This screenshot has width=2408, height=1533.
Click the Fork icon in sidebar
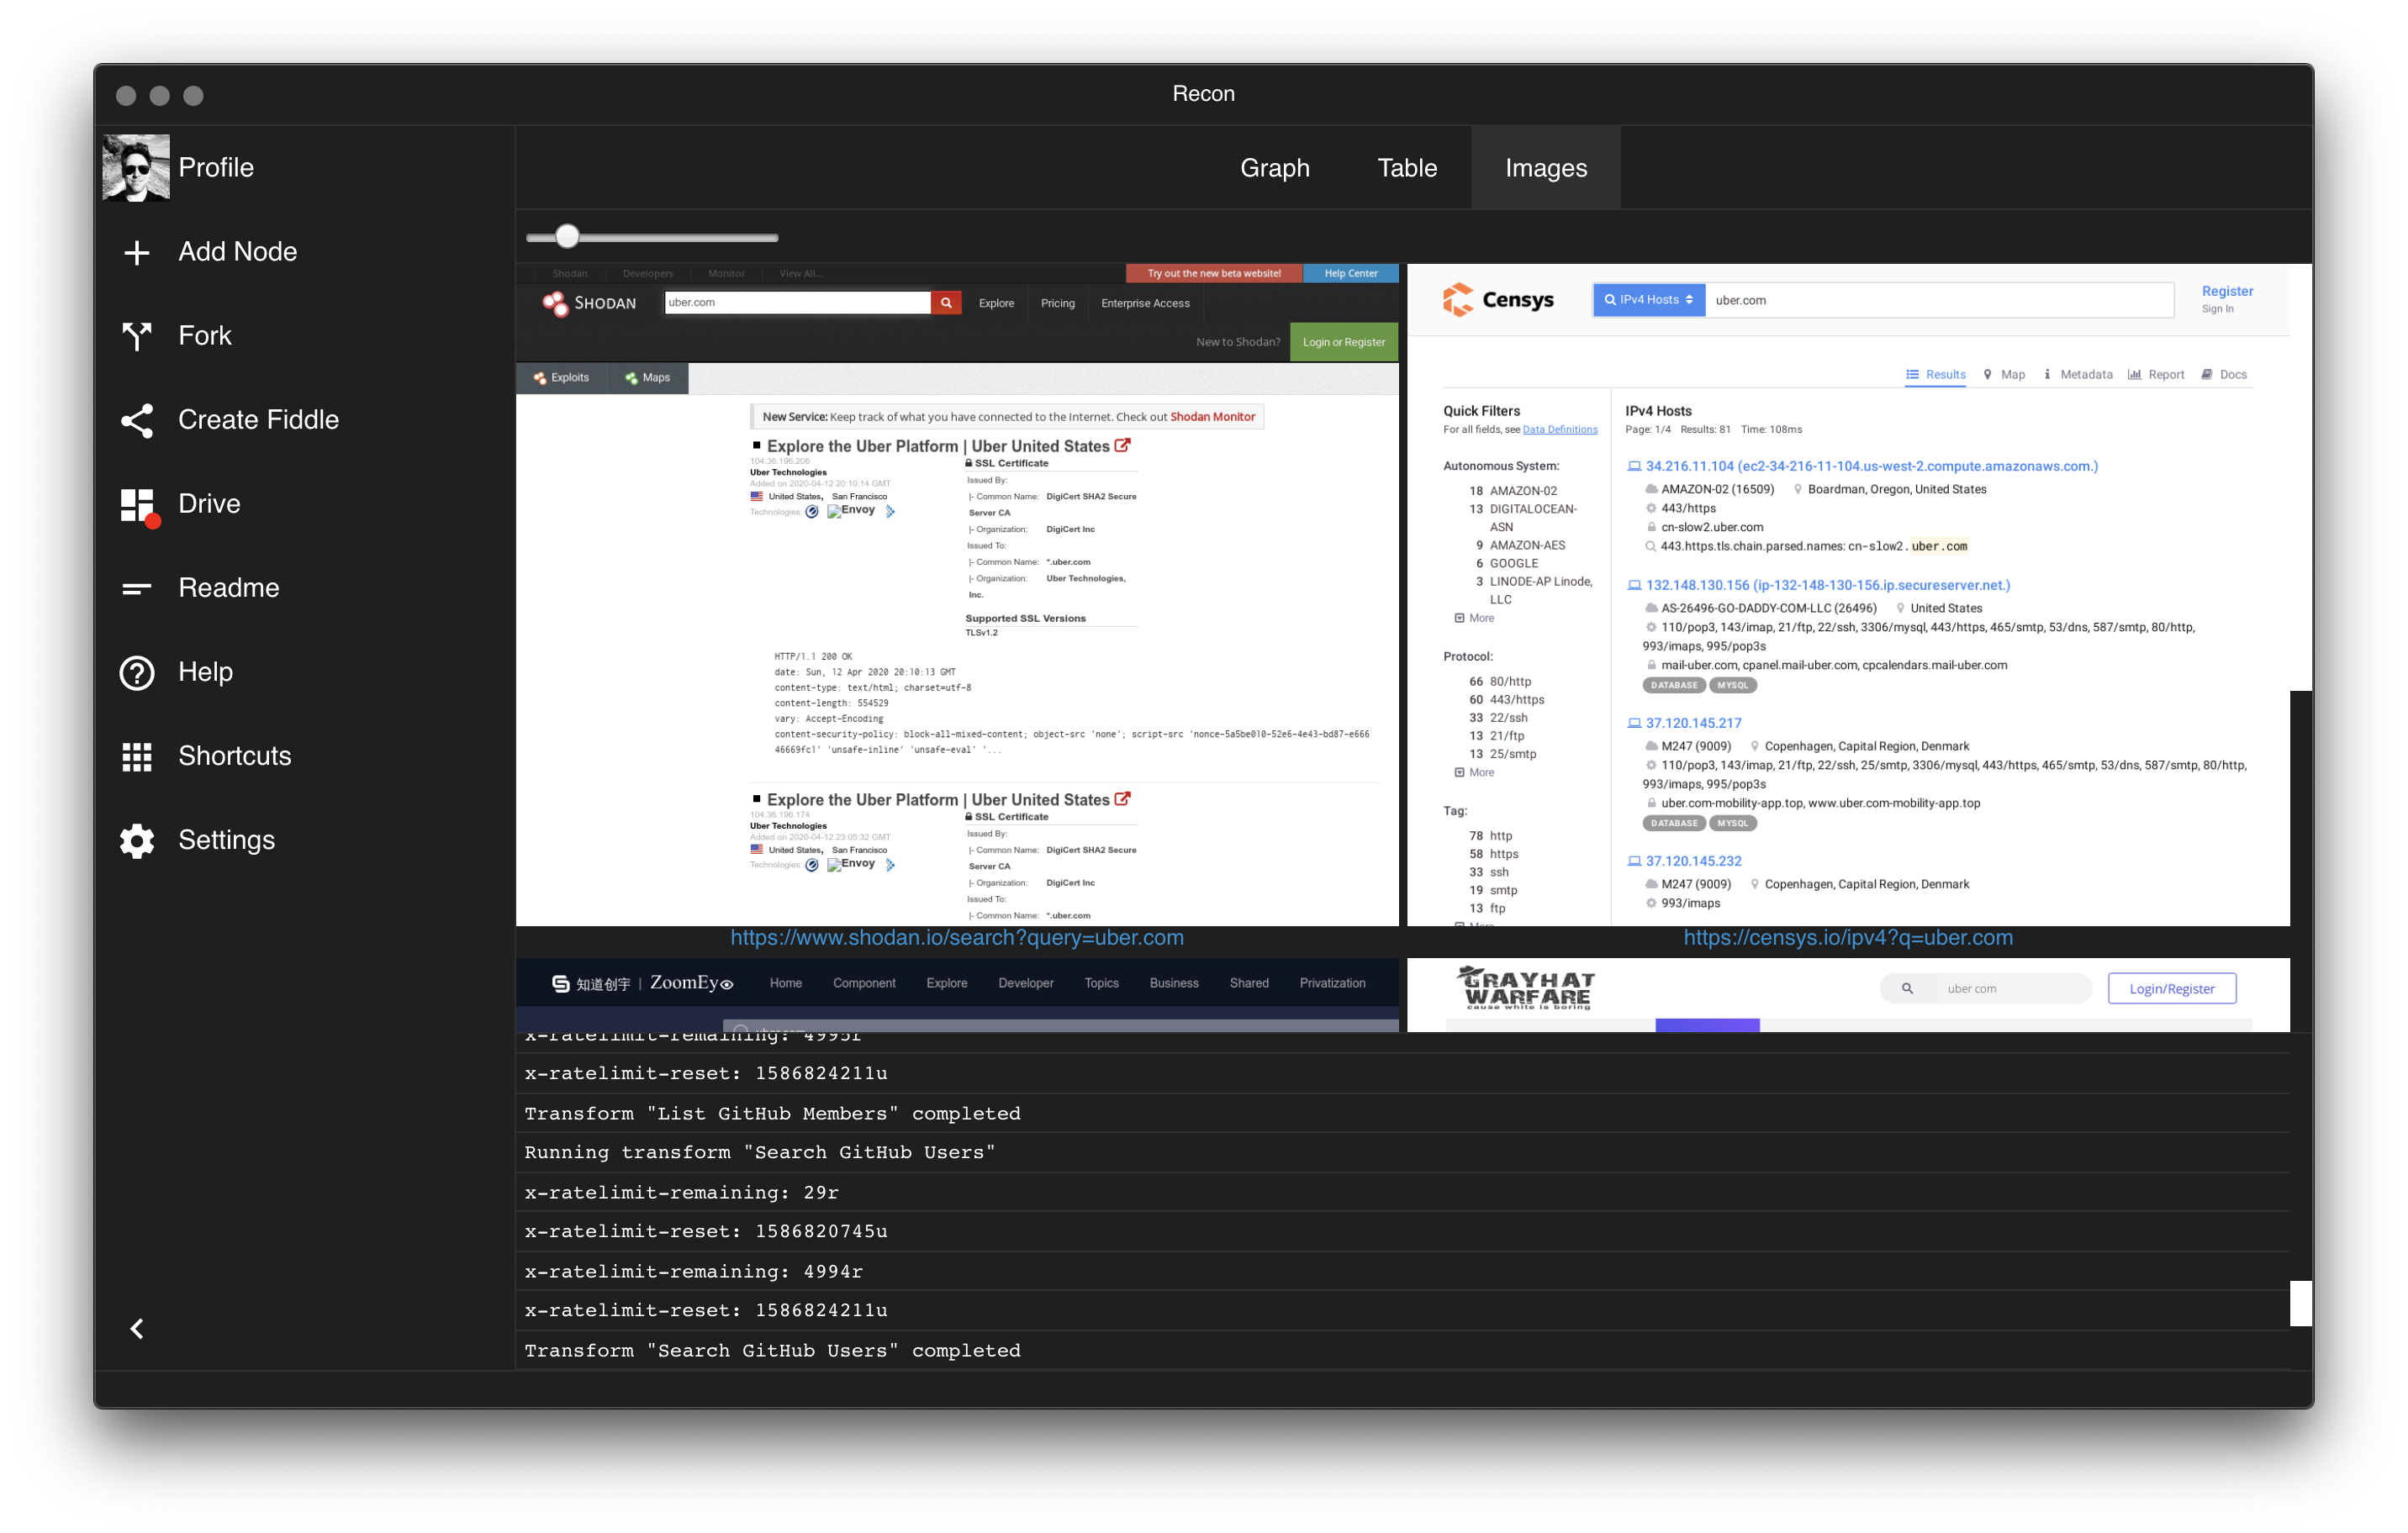pyautogui.click(x=136, y=336)
